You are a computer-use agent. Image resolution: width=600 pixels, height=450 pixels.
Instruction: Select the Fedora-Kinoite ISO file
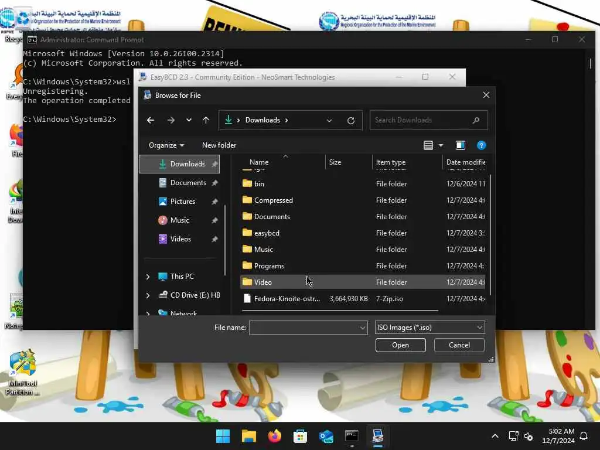tap(363, 298)
